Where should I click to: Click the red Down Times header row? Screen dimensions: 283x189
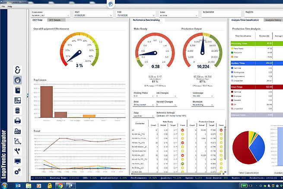(x=257, y=87)
